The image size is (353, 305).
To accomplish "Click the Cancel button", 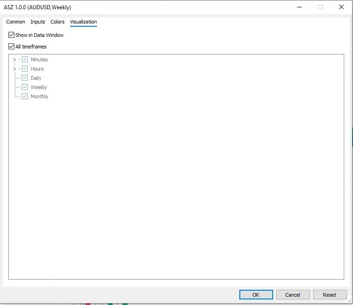I will (293, 295).
